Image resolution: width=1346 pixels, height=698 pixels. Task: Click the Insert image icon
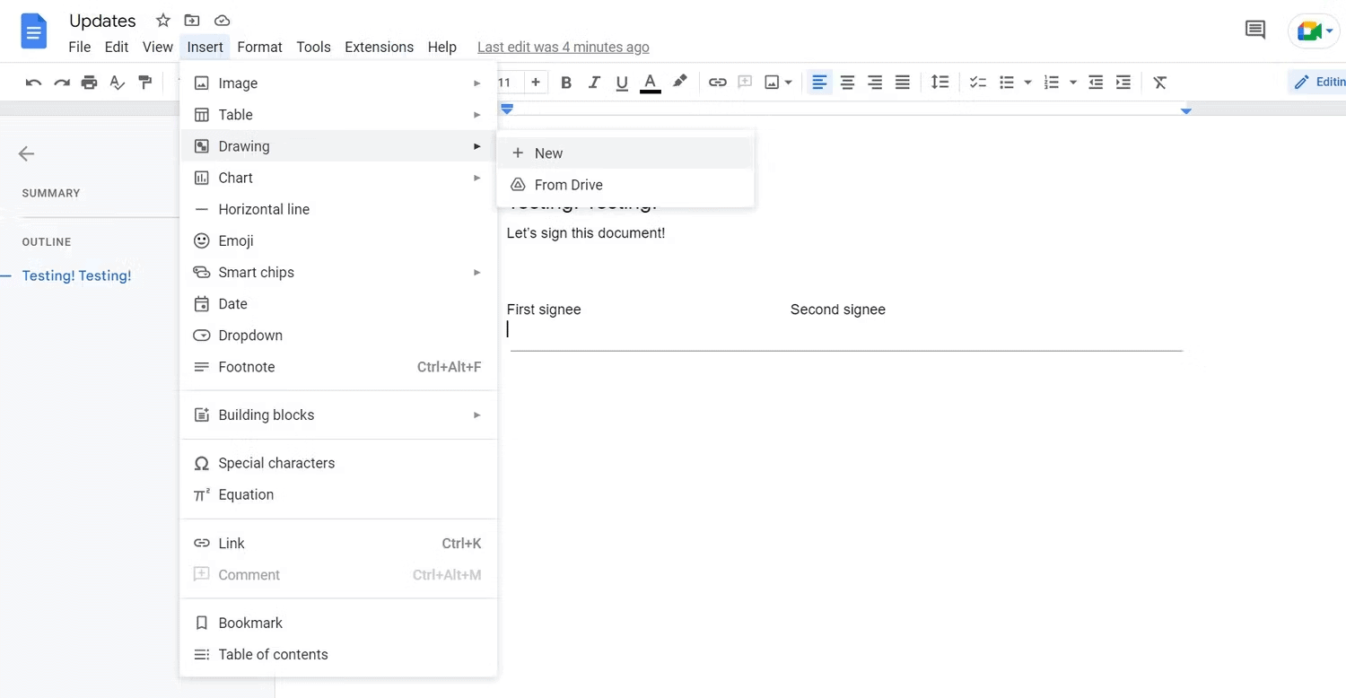point(772,82)
